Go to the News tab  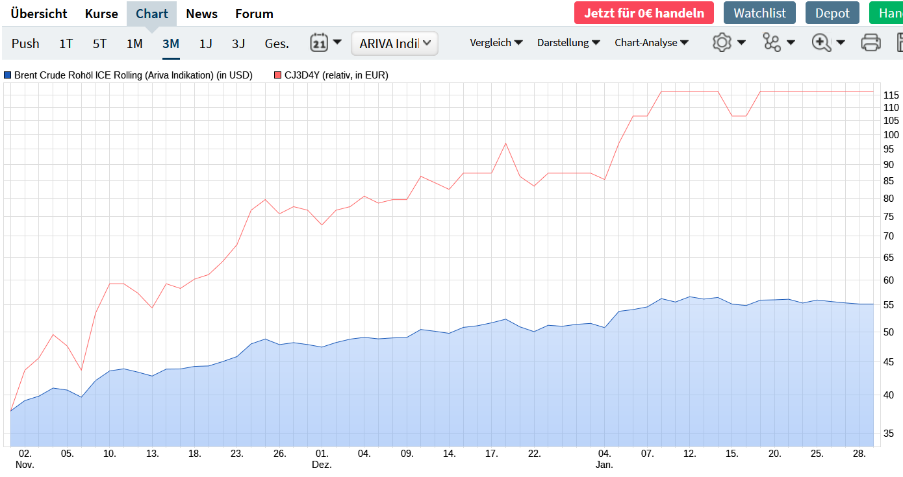tap(201, 14)
